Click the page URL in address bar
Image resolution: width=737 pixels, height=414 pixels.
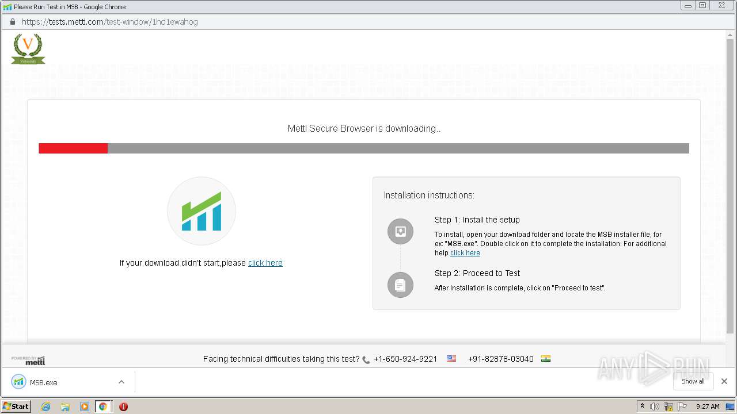point(109,22)
